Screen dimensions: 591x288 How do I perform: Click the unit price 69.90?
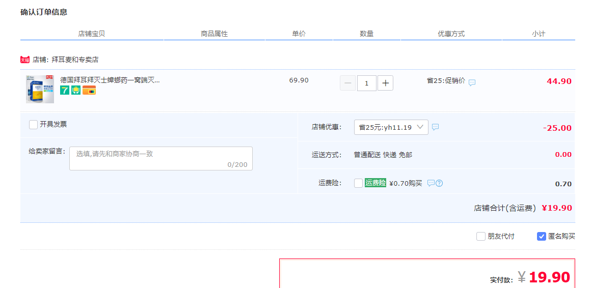click(x=299, y=80)
